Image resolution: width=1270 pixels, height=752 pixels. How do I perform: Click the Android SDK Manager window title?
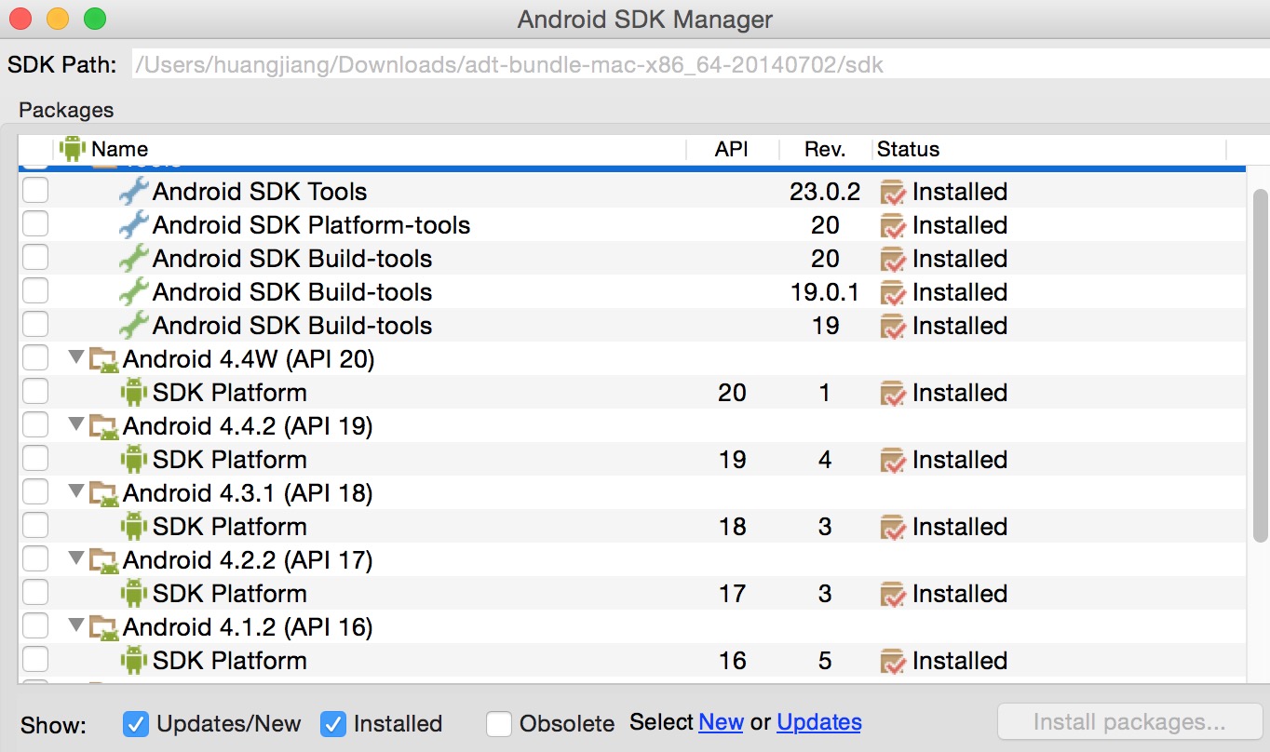645,19
